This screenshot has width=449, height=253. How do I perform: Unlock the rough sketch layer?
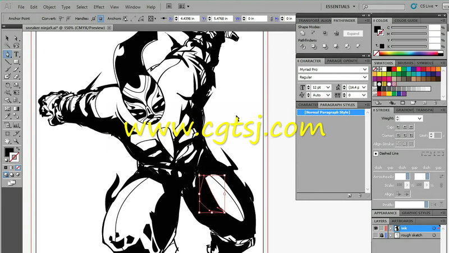click(x=382, y=235)
